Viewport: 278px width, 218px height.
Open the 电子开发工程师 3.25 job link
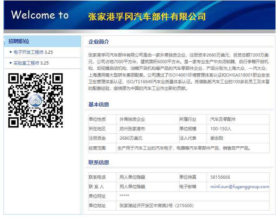pyautogui.click(x=33, y=52)
